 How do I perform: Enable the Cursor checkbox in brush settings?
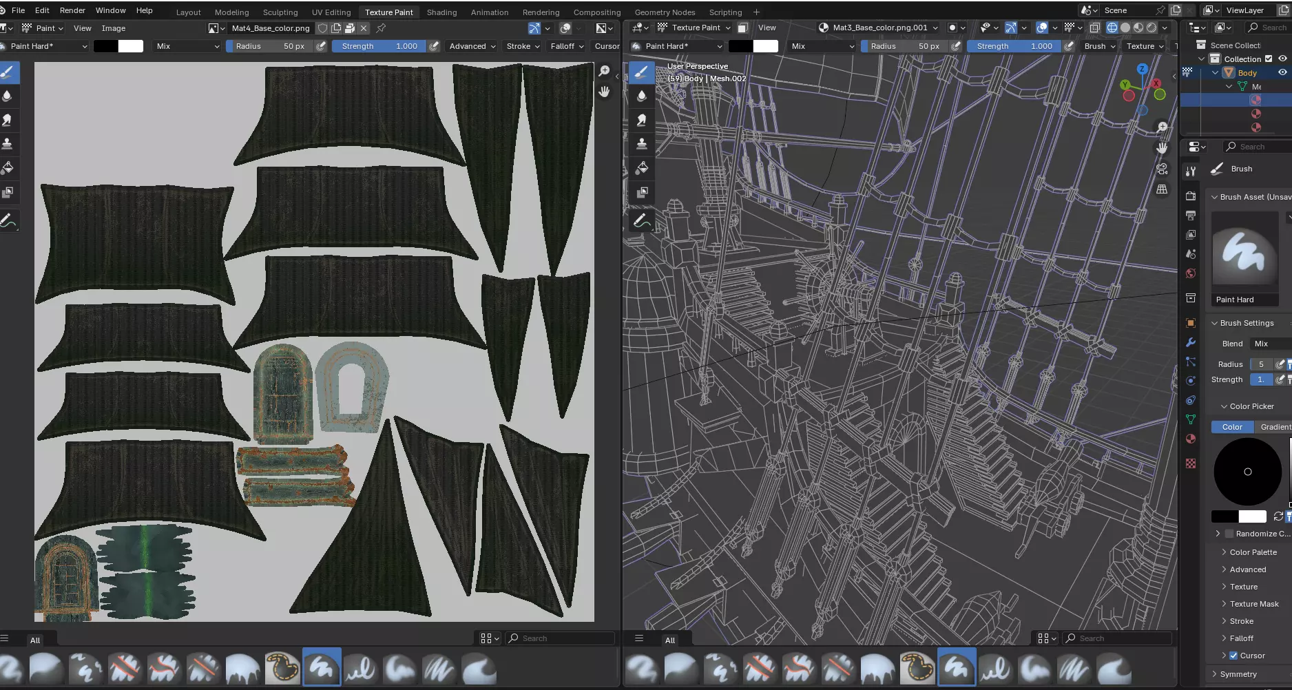click(x=1233, y=656)
